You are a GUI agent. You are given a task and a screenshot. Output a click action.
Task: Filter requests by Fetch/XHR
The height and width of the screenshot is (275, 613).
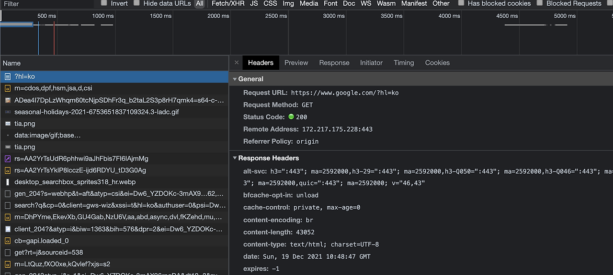click(228, 3)
